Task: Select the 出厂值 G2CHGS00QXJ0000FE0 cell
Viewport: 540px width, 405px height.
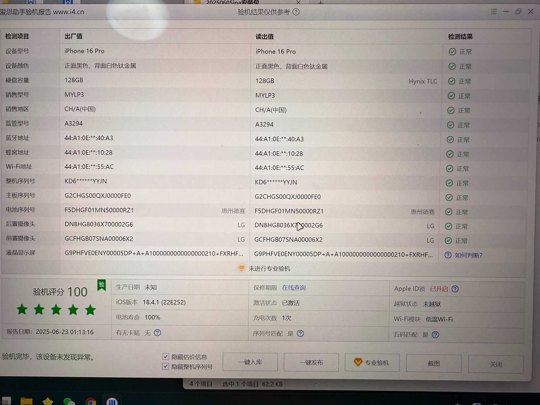Action: (x=98, y=196)
